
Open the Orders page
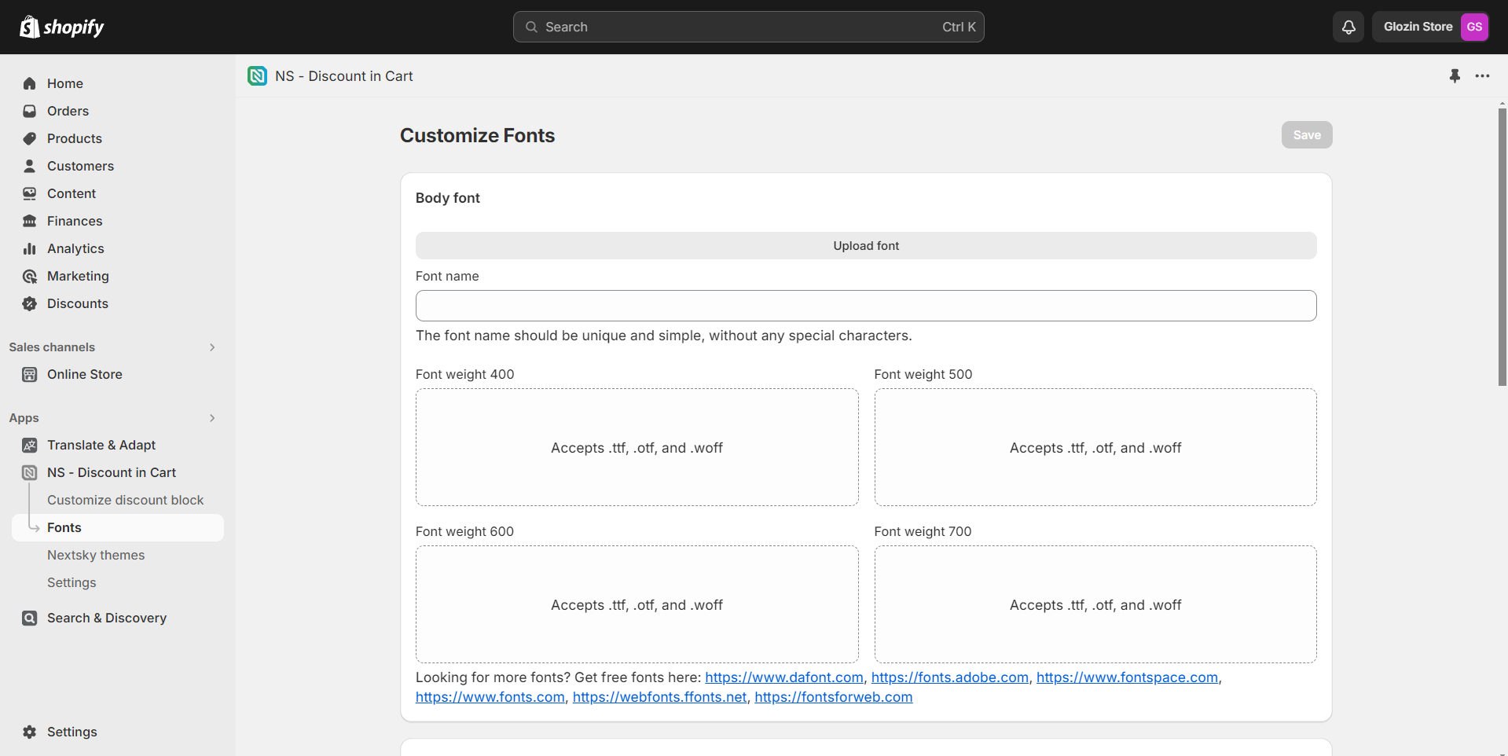(x=68, y=111)
